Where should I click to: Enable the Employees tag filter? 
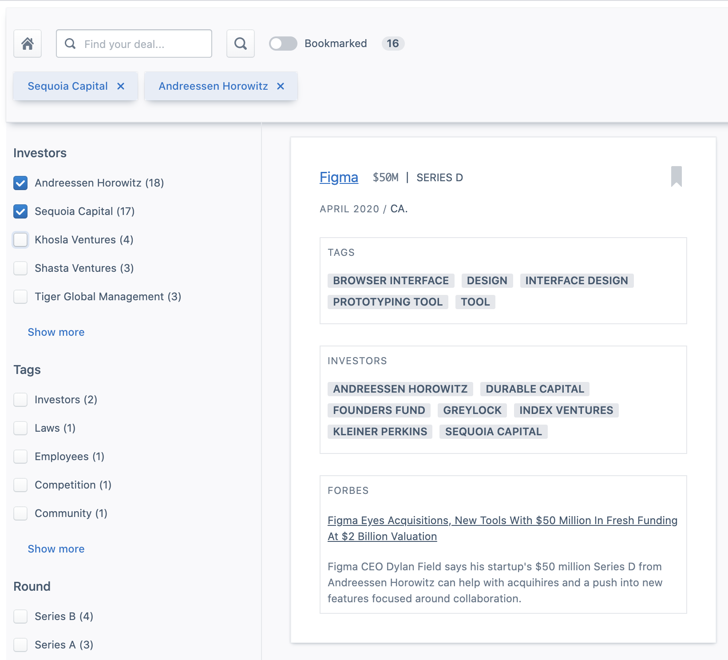(x=20, y=457)
